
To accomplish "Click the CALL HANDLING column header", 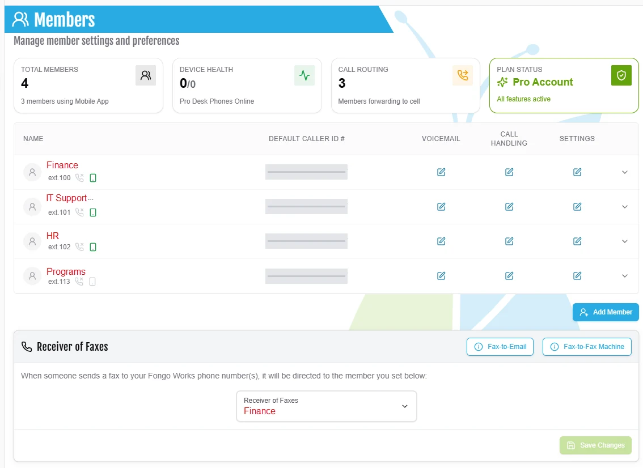I will [x=509, y=138].
